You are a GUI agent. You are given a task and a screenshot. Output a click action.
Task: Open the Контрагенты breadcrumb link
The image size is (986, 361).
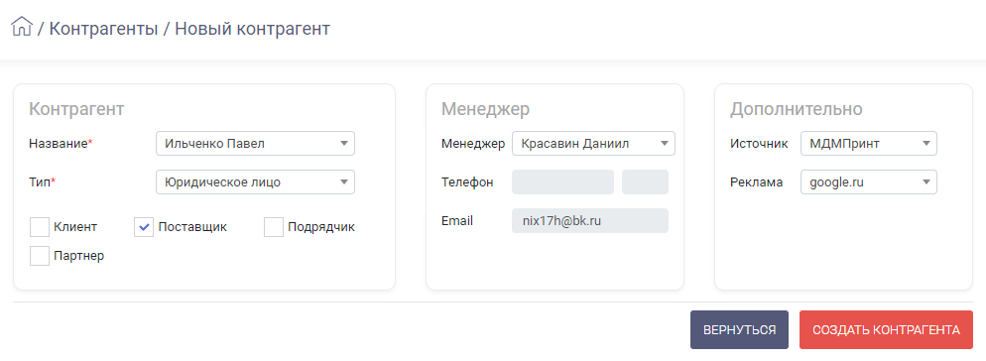pyautogui.click(x=103, y=29)
